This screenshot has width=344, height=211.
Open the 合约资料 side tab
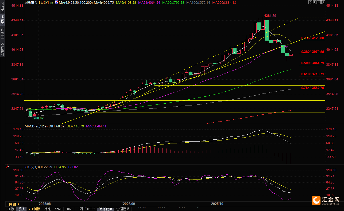(2, 49)
